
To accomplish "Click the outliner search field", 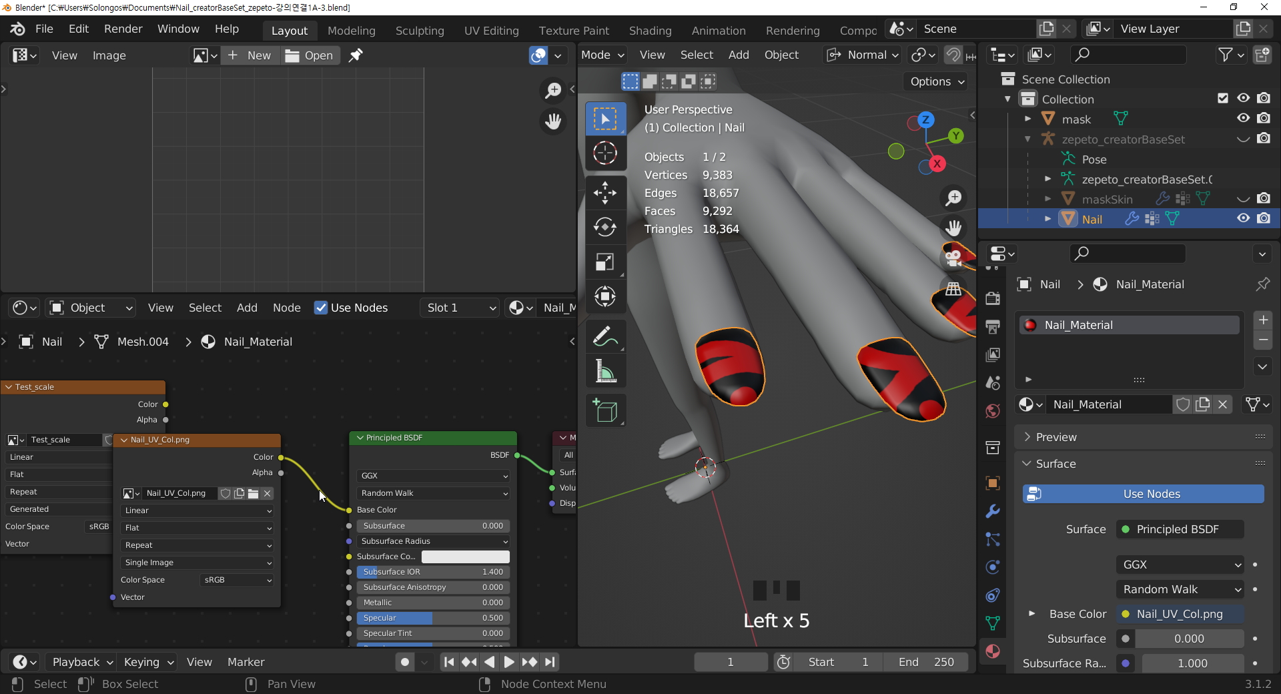I will [x=1128, y=55].
